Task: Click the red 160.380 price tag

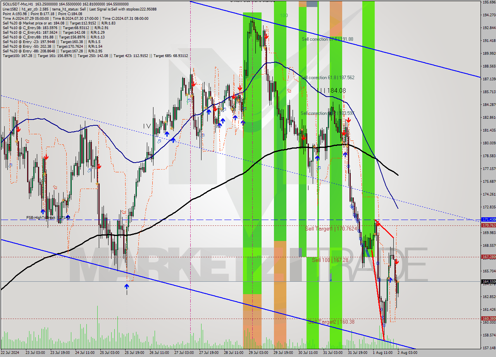Action: (488, 319)
